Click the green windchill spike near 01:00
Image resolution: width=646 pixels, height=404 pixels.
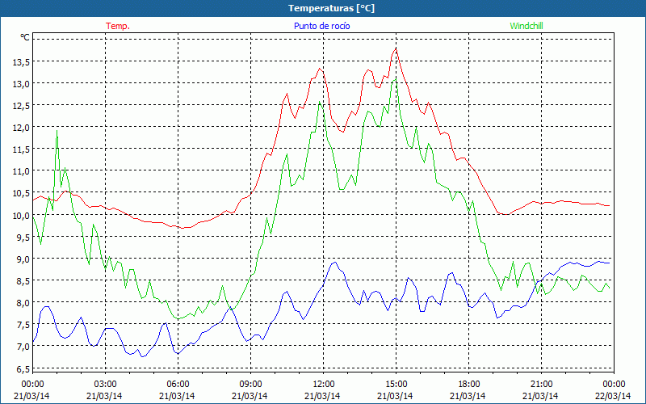pos(57,131)
